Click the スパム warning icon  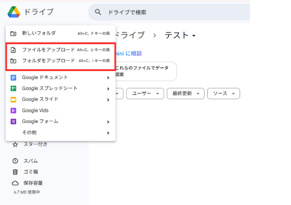[x=15, y=161]
